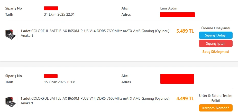Click redacted order number of 15 Ocak order
The height and width of the screenshot is (112, 238).
pos(51,76)
